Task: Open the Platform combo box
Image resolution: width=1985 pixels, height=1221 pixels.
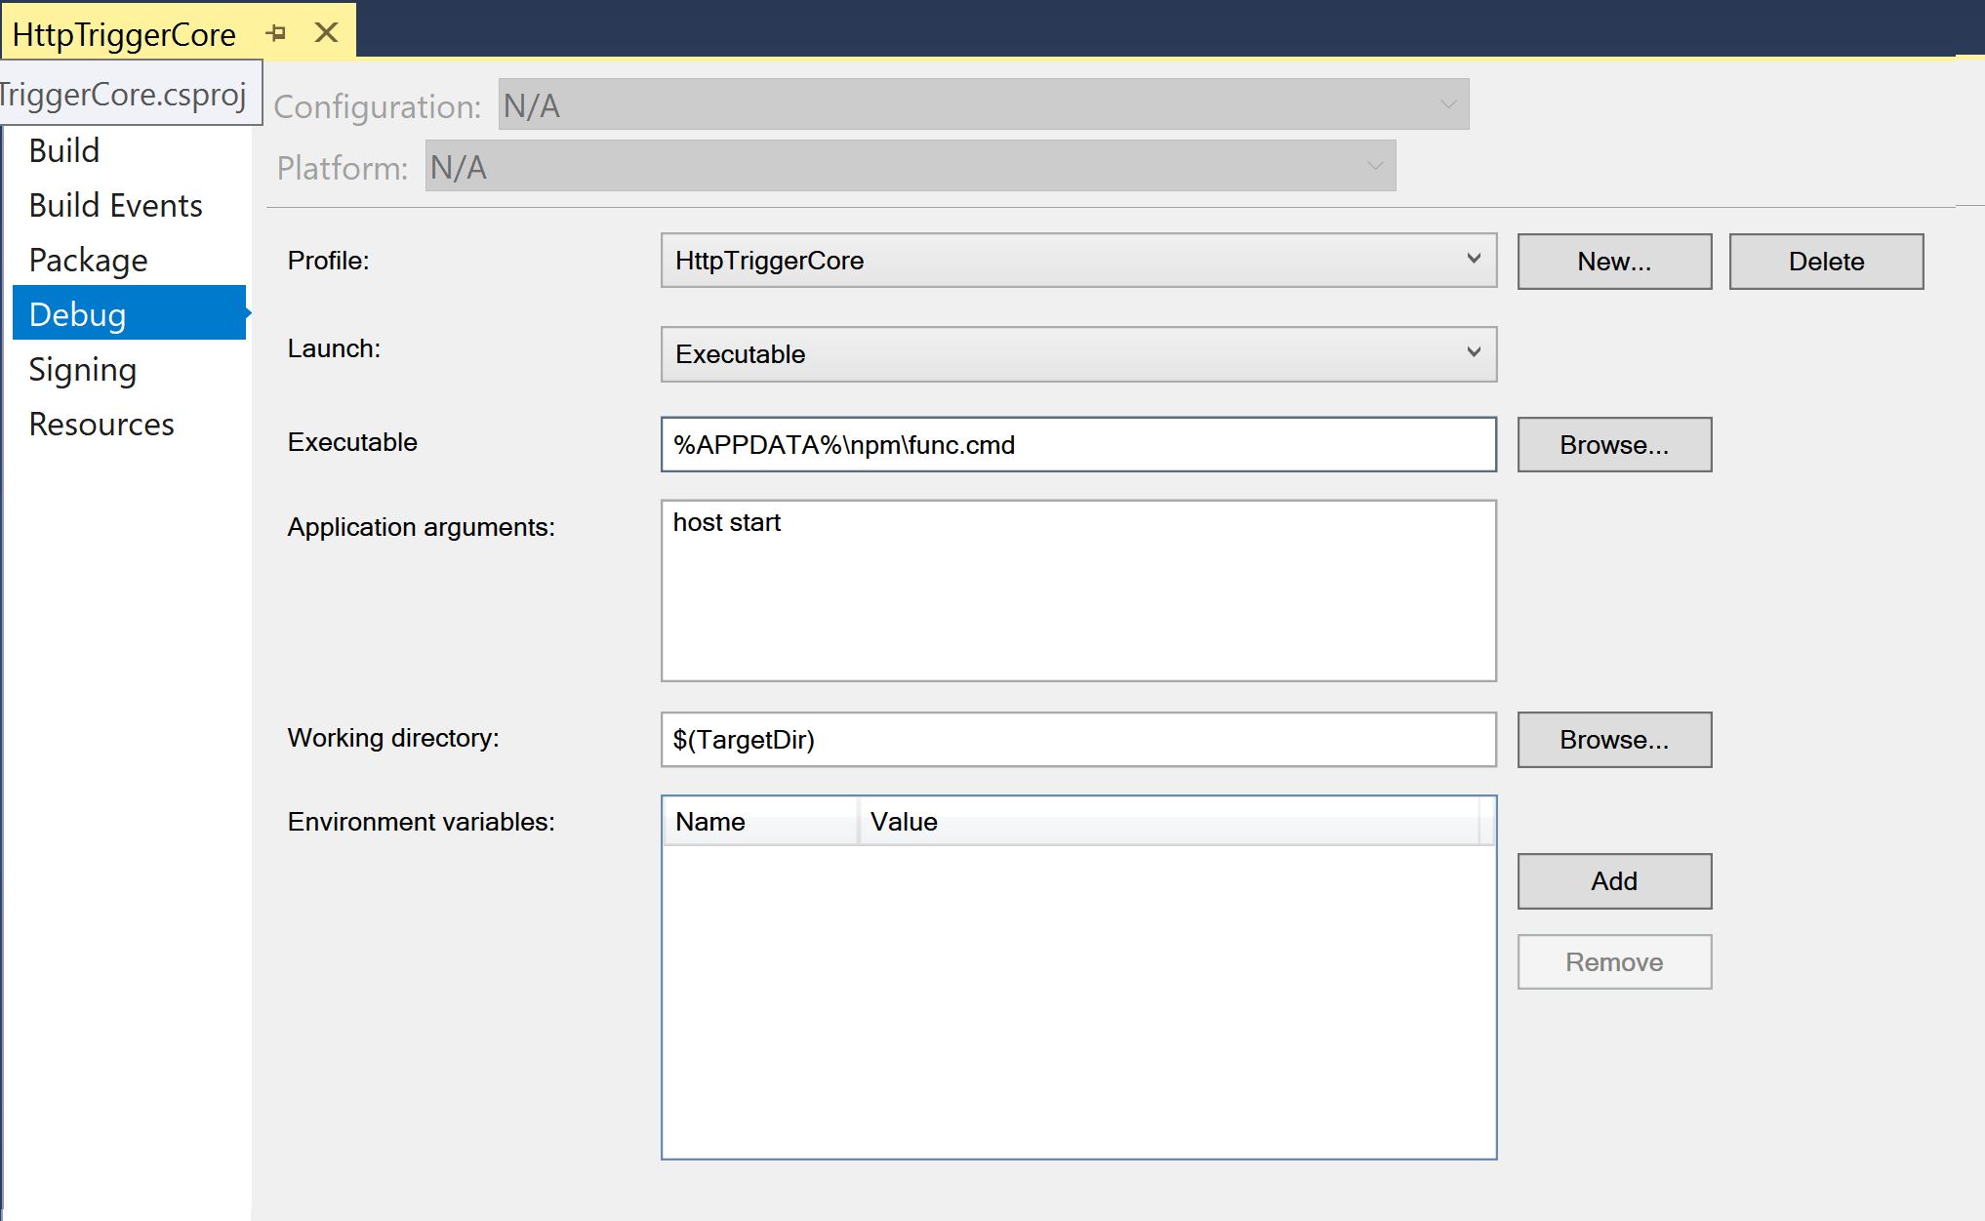Action: 910,167
